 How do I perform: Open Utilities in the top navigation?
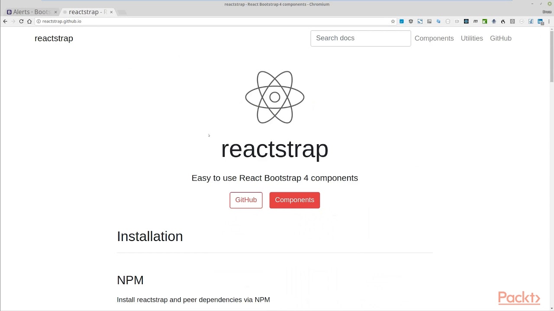tap(472, 38)
